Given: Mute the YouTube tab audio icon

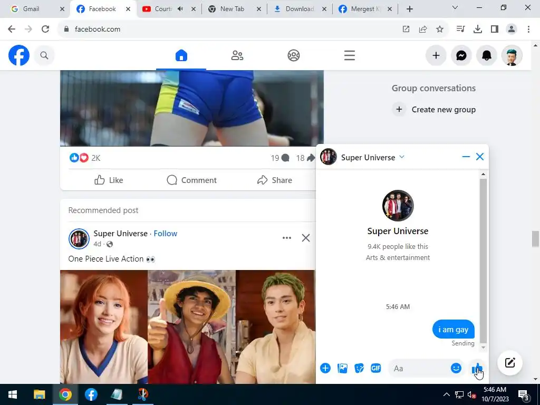Looking at the screenshot, I should [180, 9].
